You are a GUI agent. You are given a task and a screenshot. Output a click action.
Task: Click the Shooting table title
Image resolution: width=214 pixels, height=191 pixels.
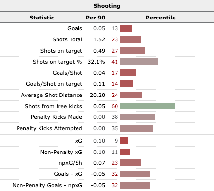107,6
